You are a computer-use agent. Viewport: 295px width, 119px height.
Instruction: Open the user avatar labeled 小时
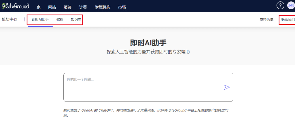click(291, 6)
